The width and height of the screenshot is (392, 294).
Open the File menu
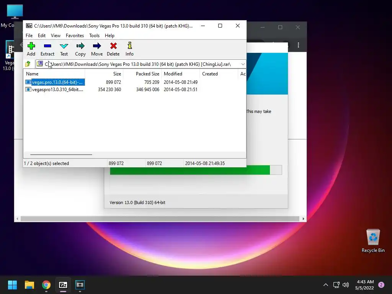pos(29,36)
